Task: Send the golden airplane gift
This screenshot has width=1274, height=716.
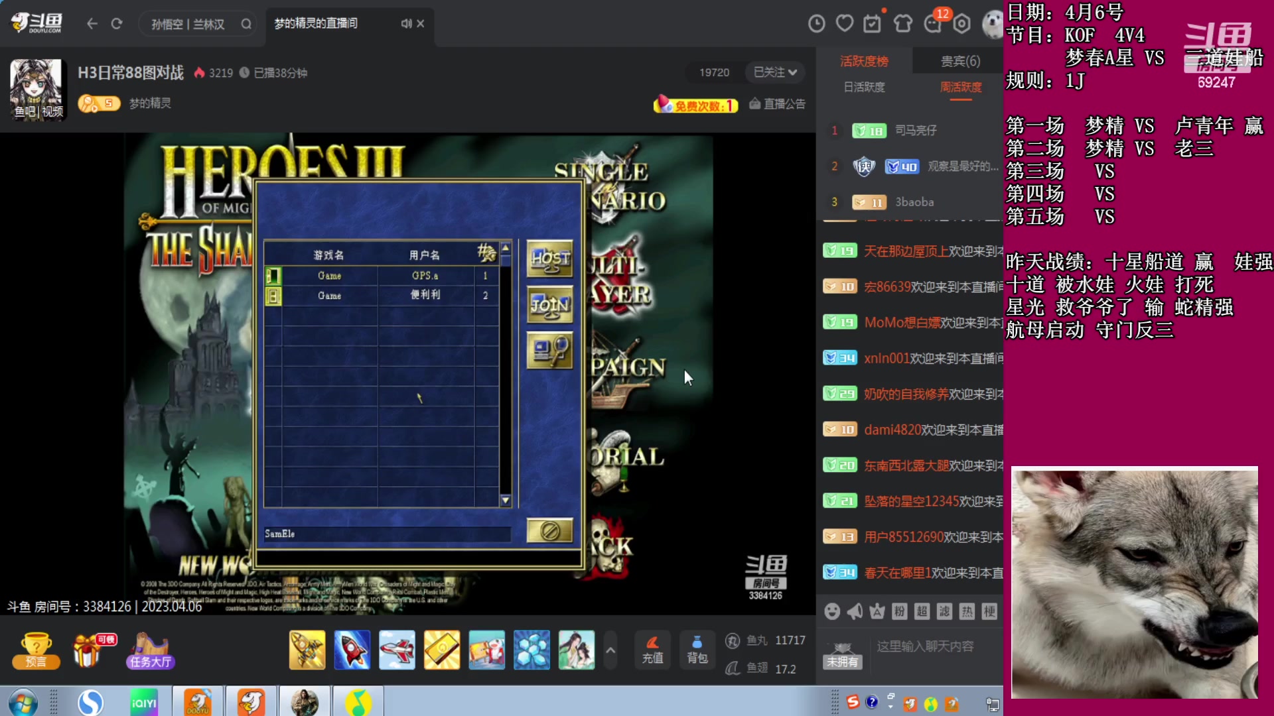Action: 307,650
